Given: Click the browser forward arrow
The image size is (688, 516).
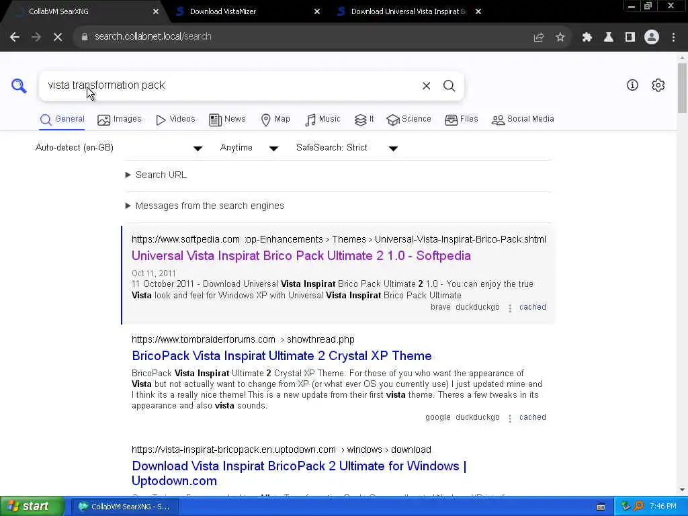Looking at the screenshot, I should coord(36,37).
